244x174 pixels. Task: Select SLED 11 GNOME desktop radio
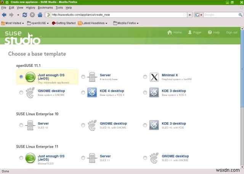pyautogui.click(x=145, y=158)
